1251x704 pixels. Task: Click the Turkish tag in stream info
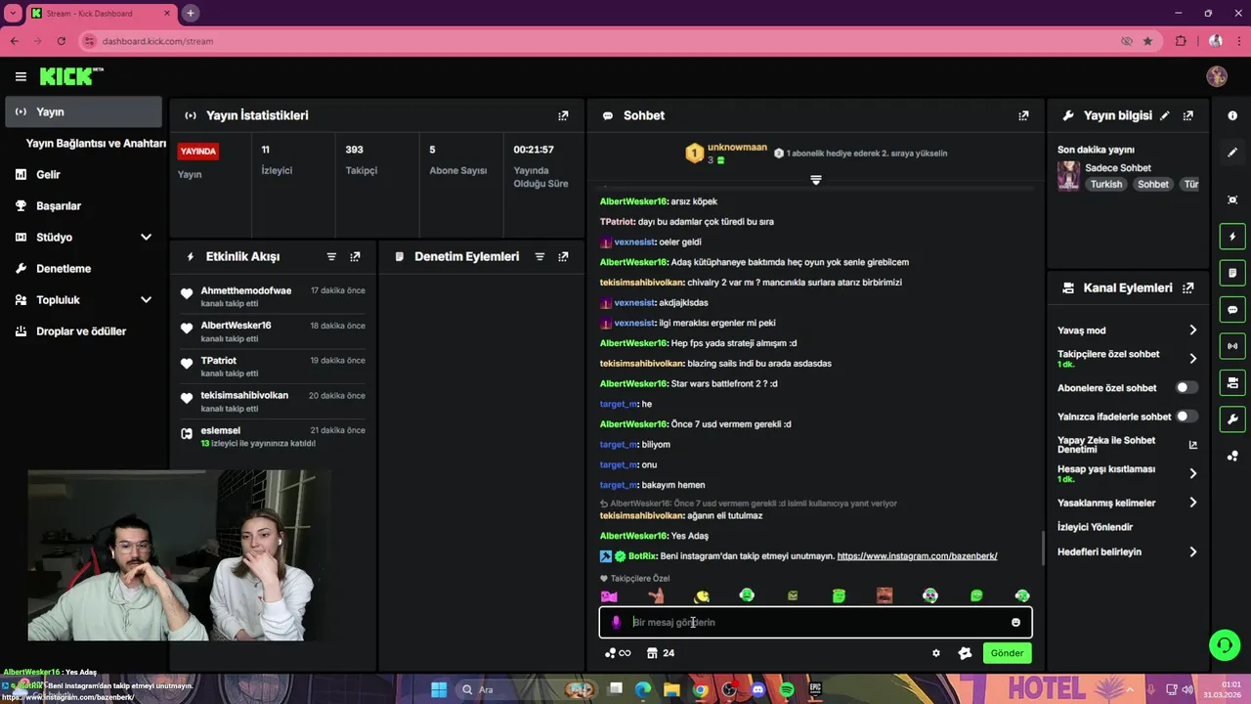coord(1106,184)
